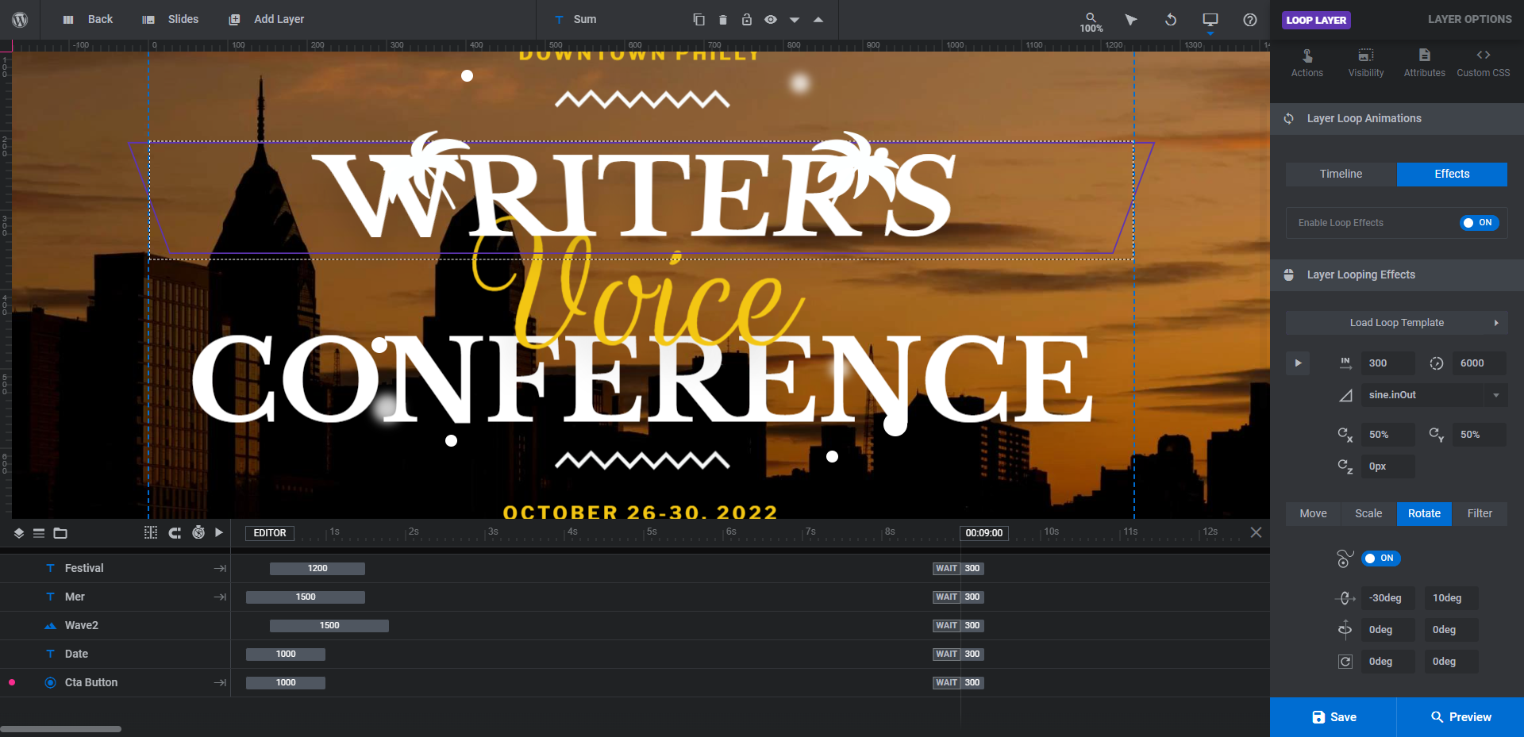Open the WordPress logo menu
This screenshot has height=737, width=1524.
[20, 19]
